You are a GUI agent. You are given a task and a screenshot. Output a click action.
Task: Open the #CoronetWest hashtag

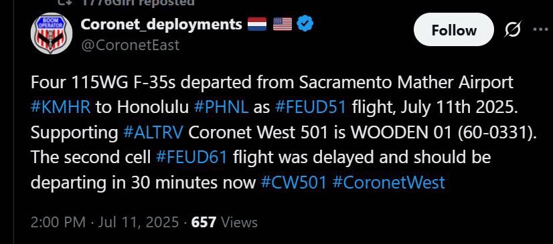coord(389,182)
